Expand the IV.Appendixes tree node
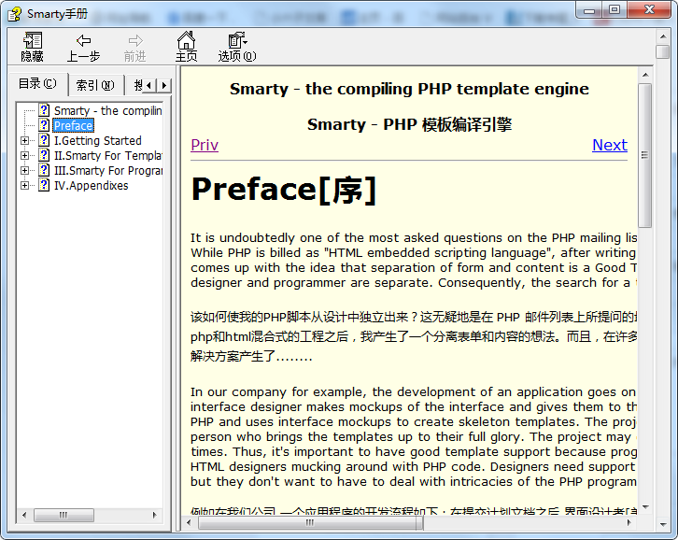The height and width of the screenshot is (540, 678). (x=25, y=186)
